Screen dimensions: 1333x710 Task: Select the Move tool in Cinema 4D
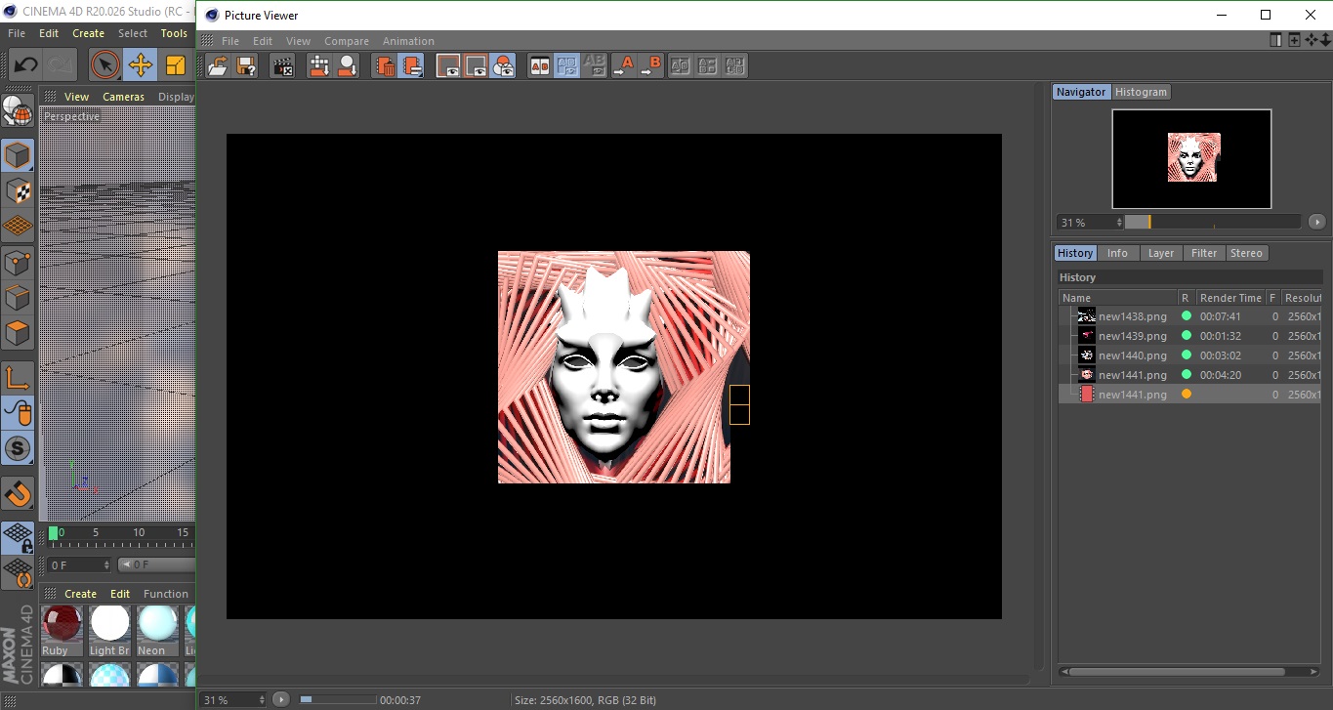point(140,65)
